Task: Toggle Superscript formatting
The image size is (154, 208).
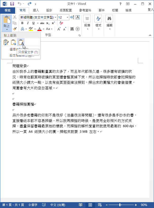Action: click(x=53, y=23)
